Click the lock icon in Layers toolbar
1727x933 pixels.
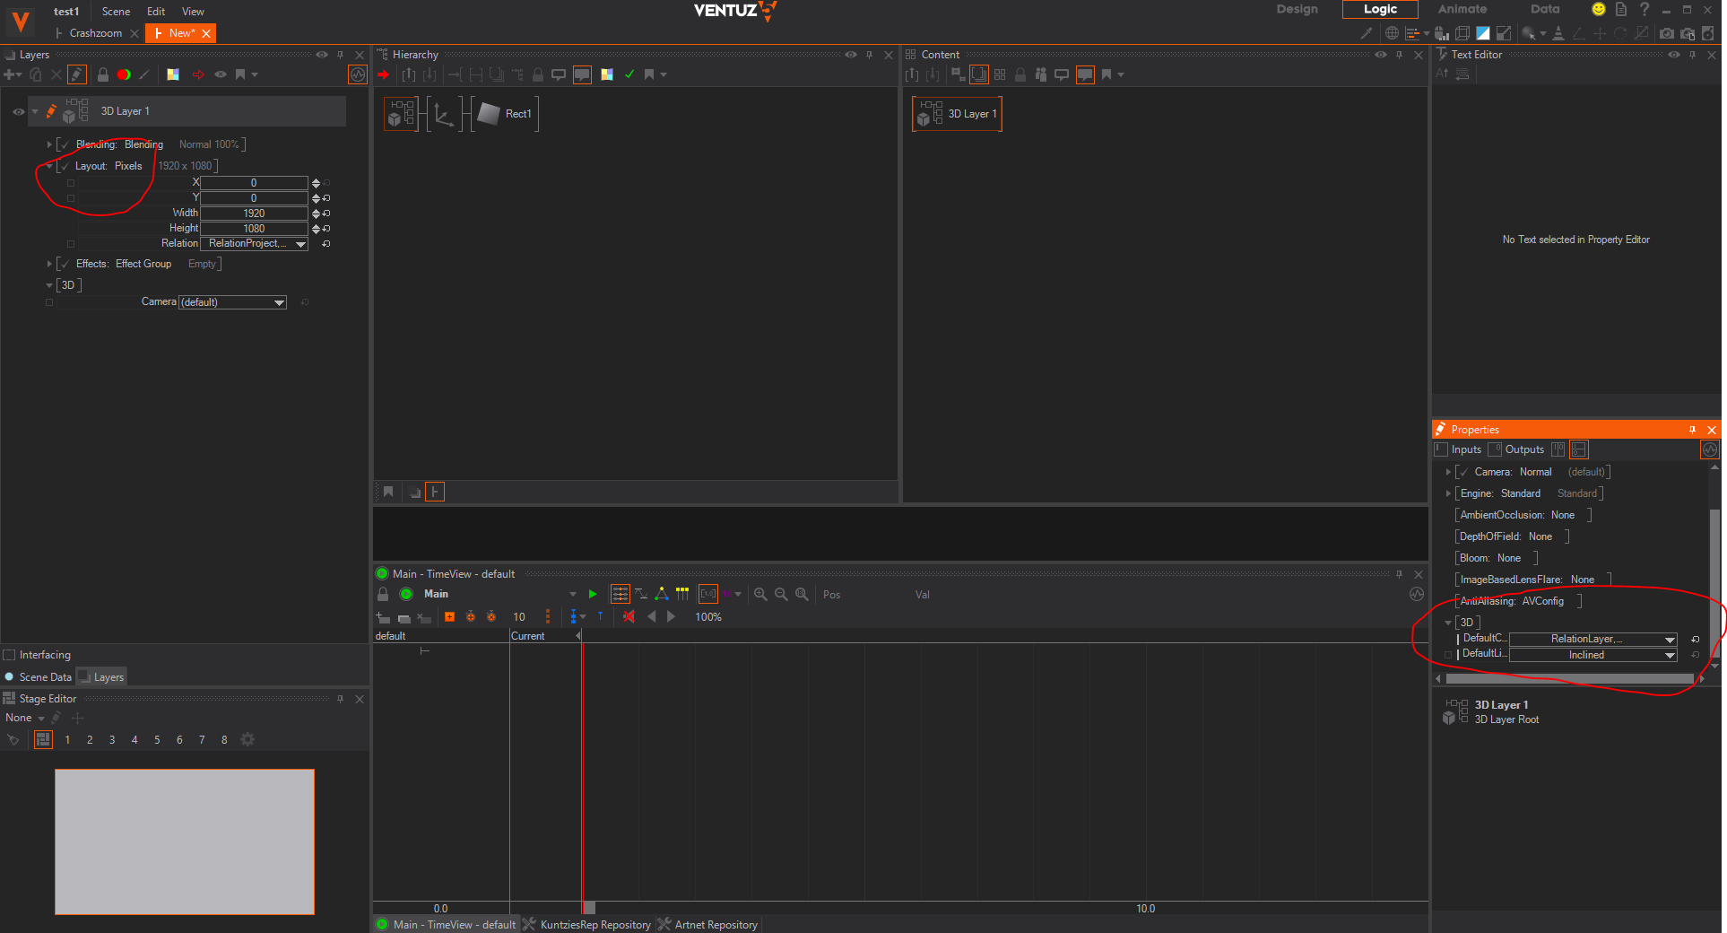click(103, 74)
